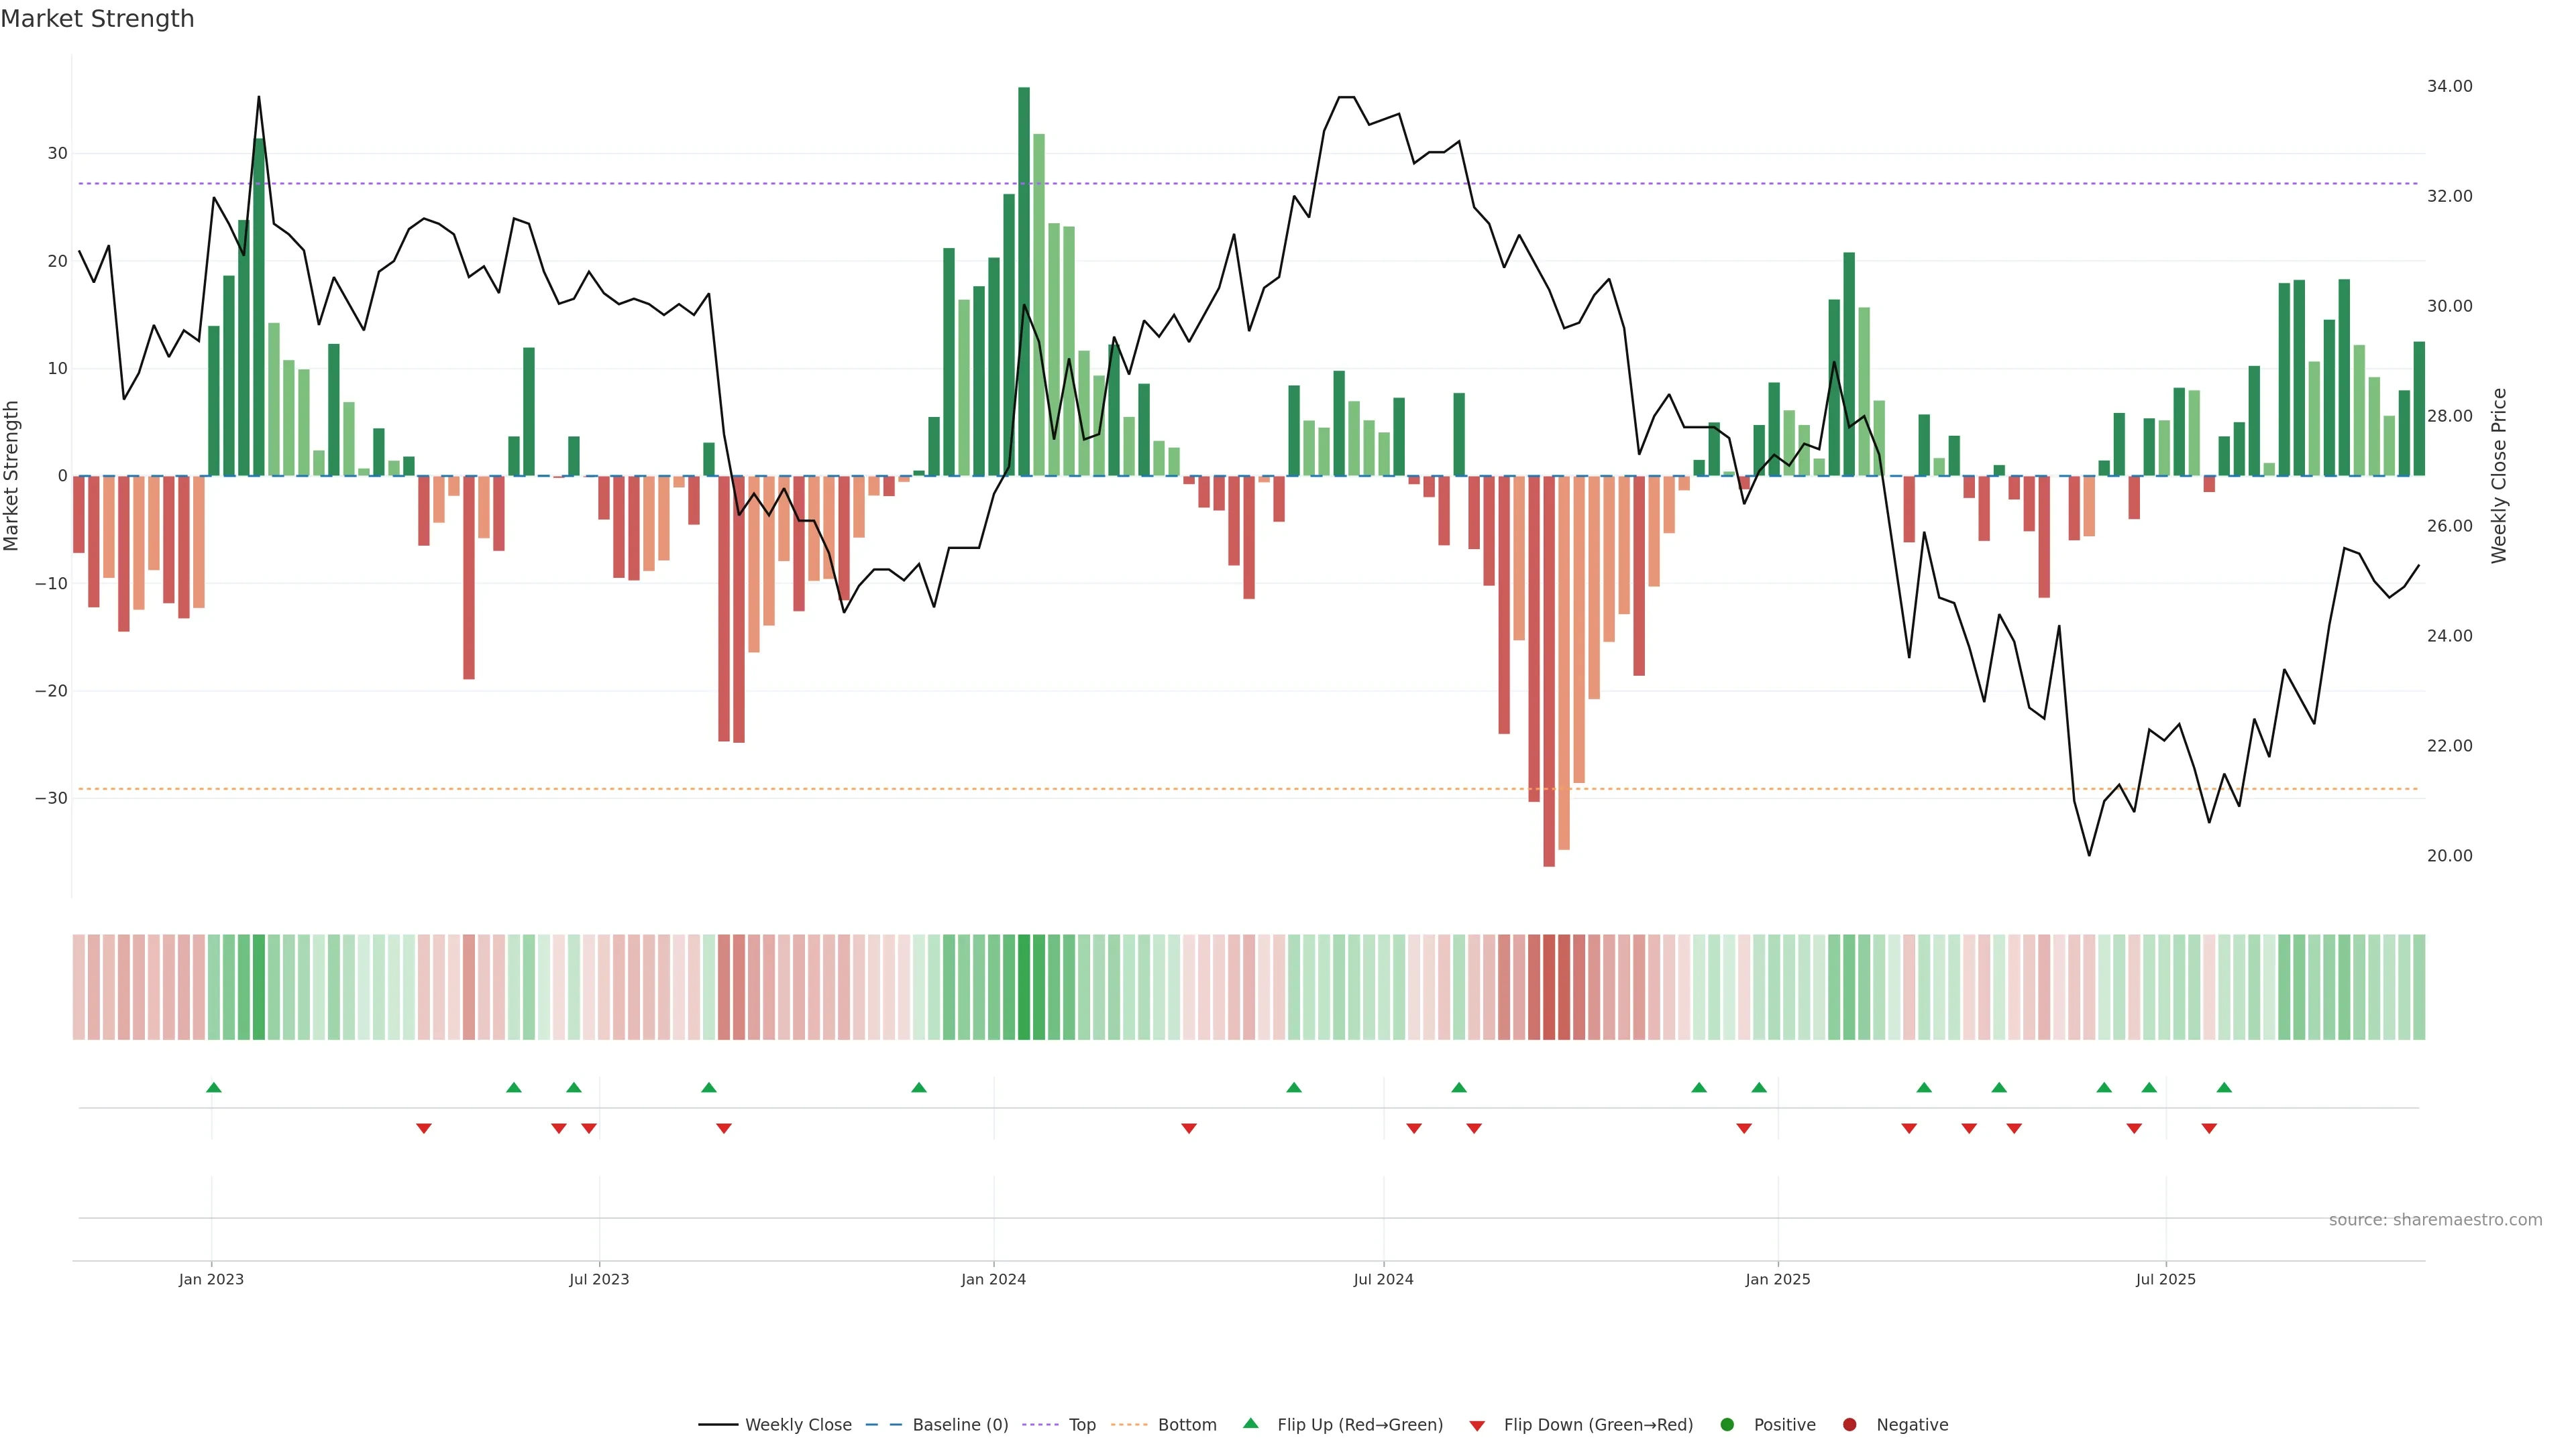The height and width of the screenshot is (1448, 2576).
Task: Click the Weekly Close Price axis title
Action: pyautogui.click(x=2499, y=476)
